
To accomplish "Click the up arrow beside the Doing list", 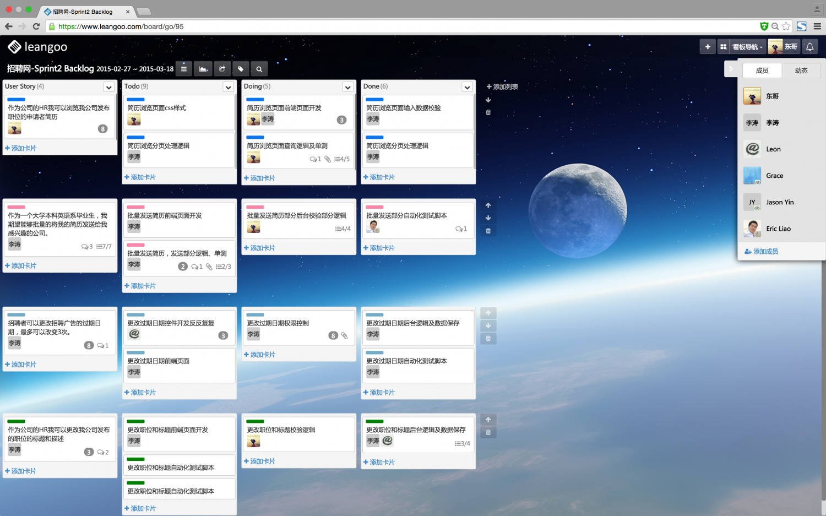I will pos(488,205).
